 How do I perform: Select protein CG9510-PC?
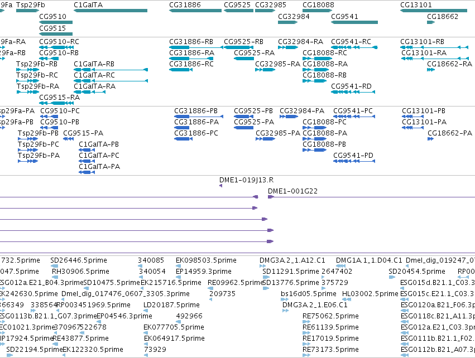coord(49,117)
